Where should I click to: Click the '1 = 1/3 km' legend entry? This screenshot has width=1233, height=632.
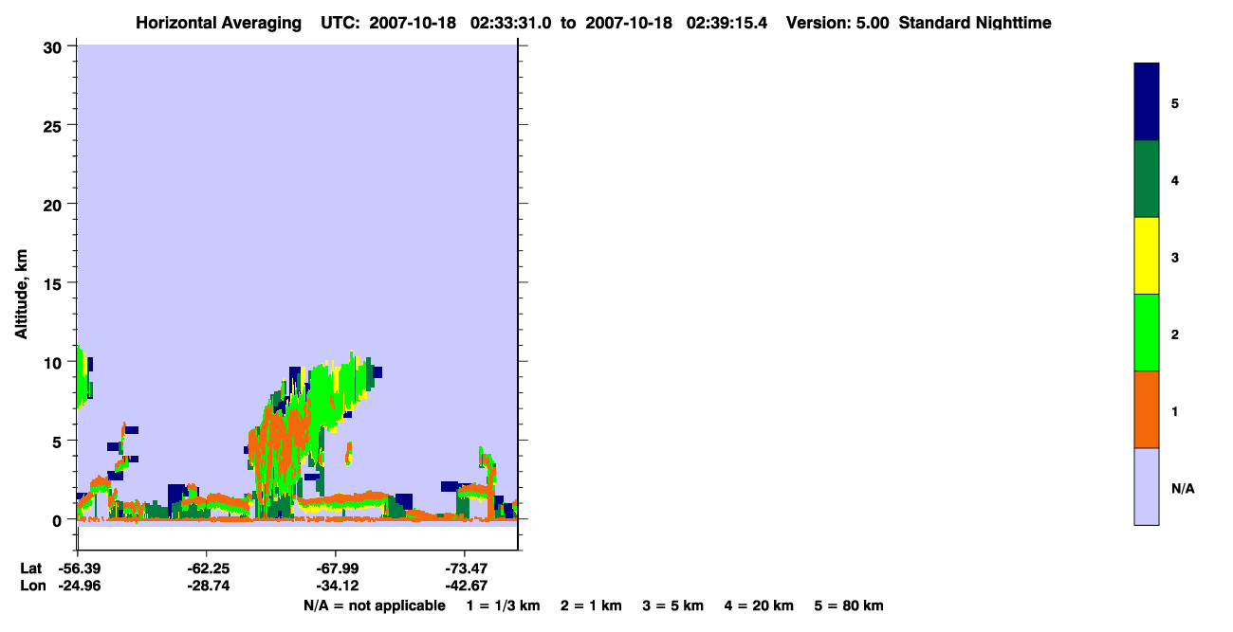[x=503, y=605]
